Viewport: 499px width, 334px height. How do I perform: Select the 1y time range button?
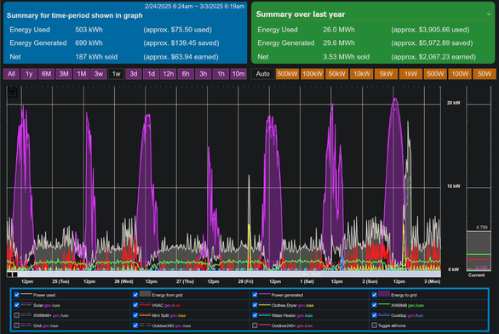[29, 74]
